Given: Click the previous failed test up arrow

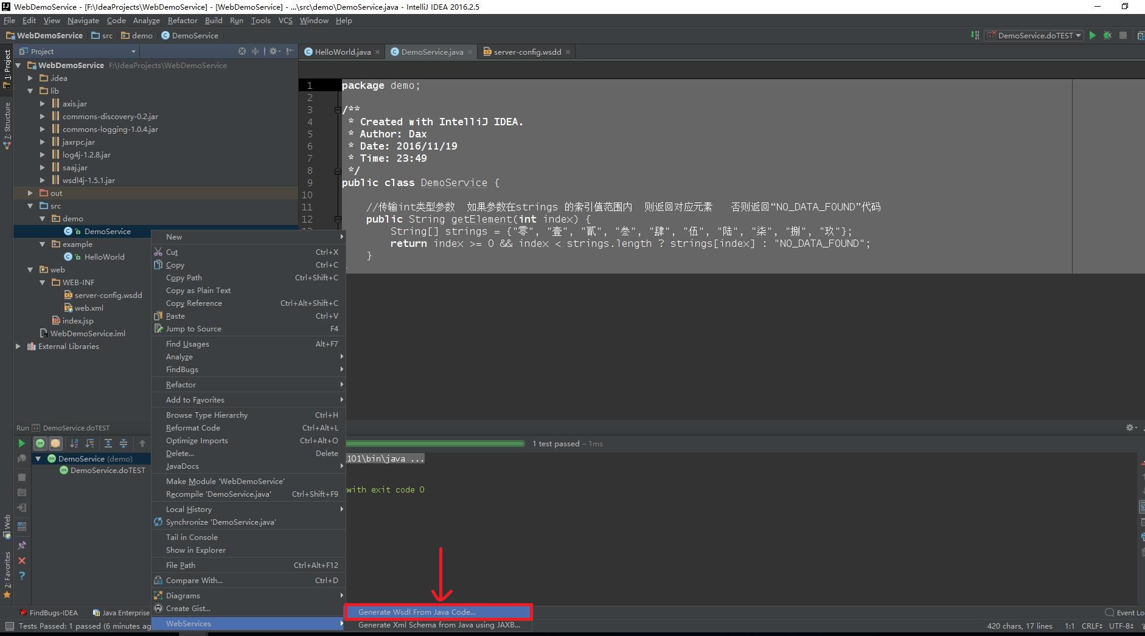Looking at the screenshot, I should click(142, 443).
